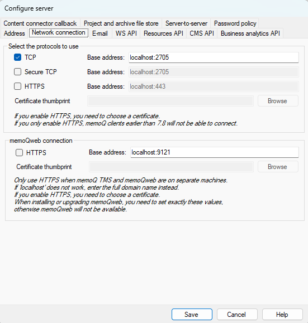The width and height of the screenshot is (308, 323).
Task: Click the localhost:443 base address field
Action: click(x=214, y=86)
